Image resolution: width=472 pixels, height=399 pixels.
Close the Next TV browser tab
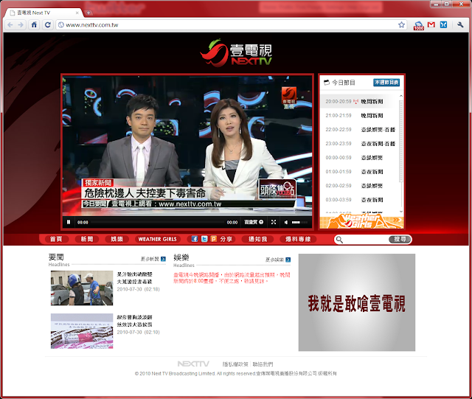[77, 13]
